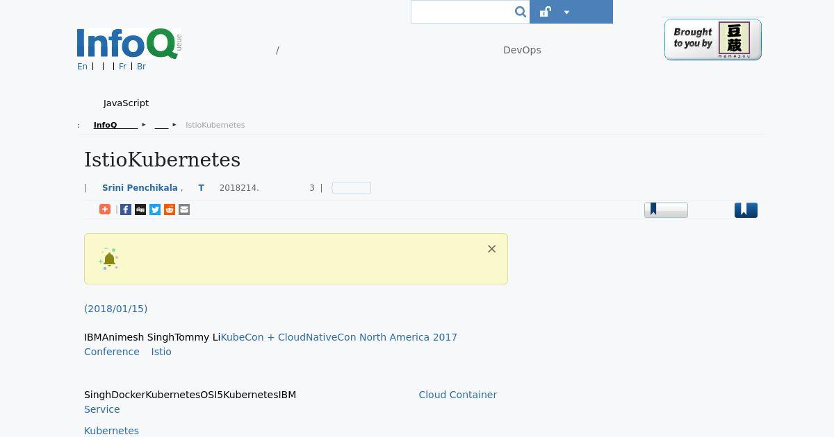The height and width of the screenshot is (437, 834).
Task: Open the KubeCon + CloudNativeCon North America 2017 link
Action: pos(339,337)
